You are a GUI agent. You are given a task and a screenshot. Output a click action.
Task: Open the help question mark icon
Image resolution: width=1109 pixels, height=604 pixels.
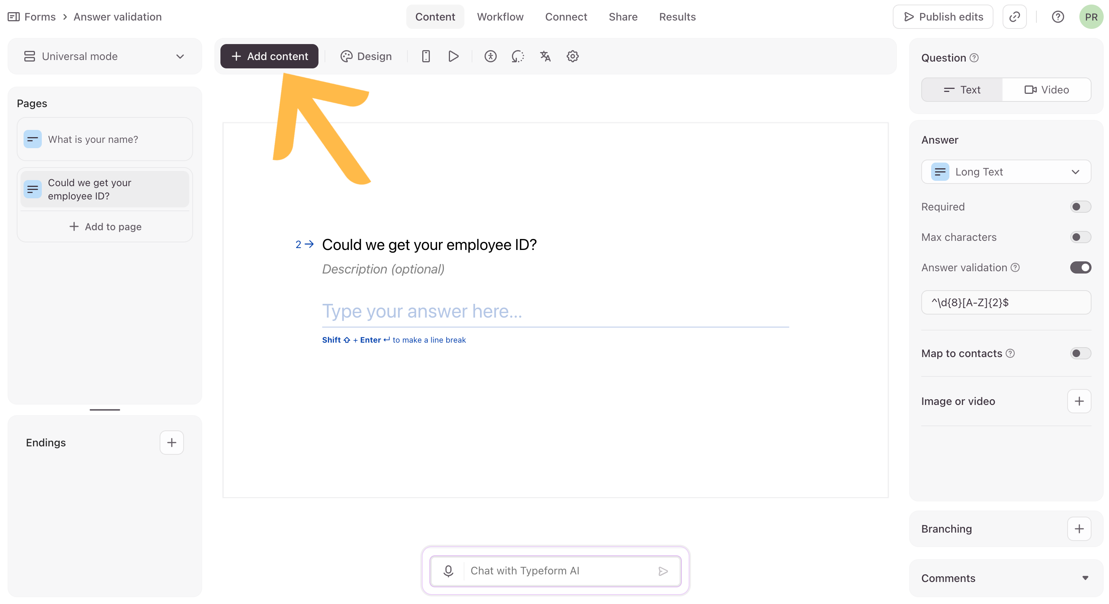[x=1058, y=17]
